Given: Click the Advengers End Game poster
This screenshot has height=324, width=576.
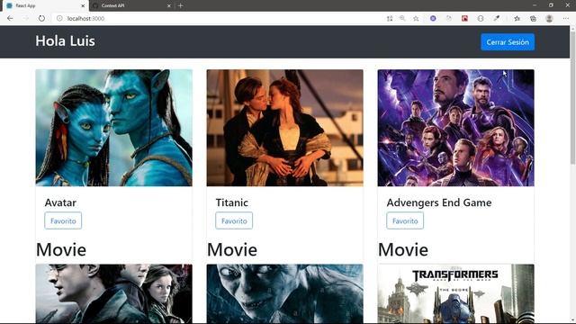Looking at the screenshot, I should (456, 128).
